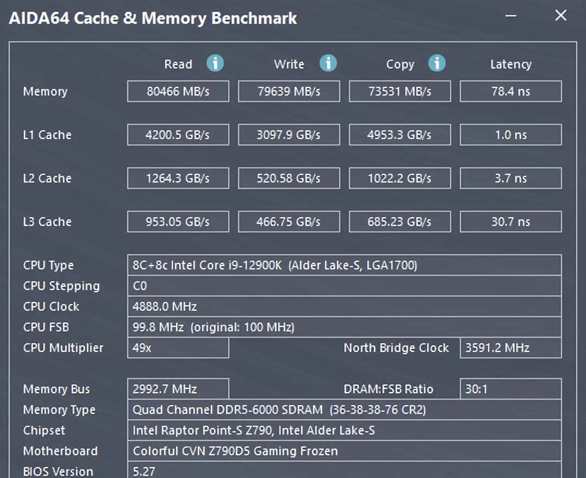The height and width of the screenshot is (478, 586).
Task: Select the Motherboard field showing Colorful CVN
Action: click(344, 451)
